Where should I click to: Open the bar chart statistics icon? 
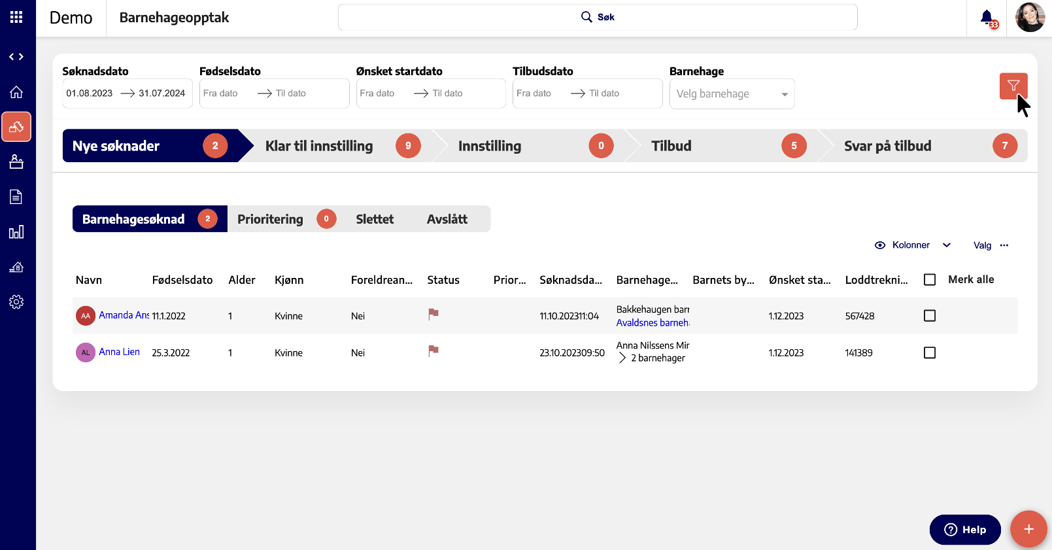pyautogui.click(x=16, y=232)
